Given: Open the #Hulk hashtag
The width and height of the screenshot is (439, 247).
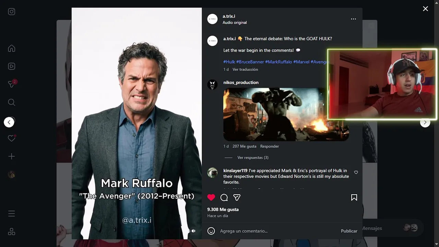Looking at the screenshot, I should coord(229,62).
